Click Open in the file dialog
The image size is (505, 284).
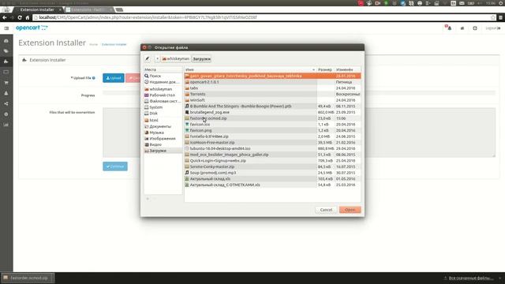pos(350,210)
